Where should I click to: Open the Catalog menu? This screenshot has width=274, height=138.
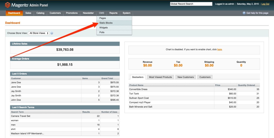coord(40,13)
